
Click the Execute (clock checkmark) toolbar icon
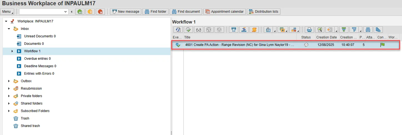tap(188, 30)
